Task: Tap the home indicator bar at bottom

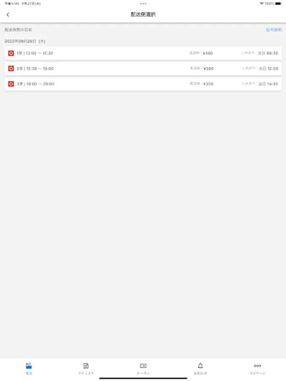Action: pyautogui.click(x=143, y=378)
